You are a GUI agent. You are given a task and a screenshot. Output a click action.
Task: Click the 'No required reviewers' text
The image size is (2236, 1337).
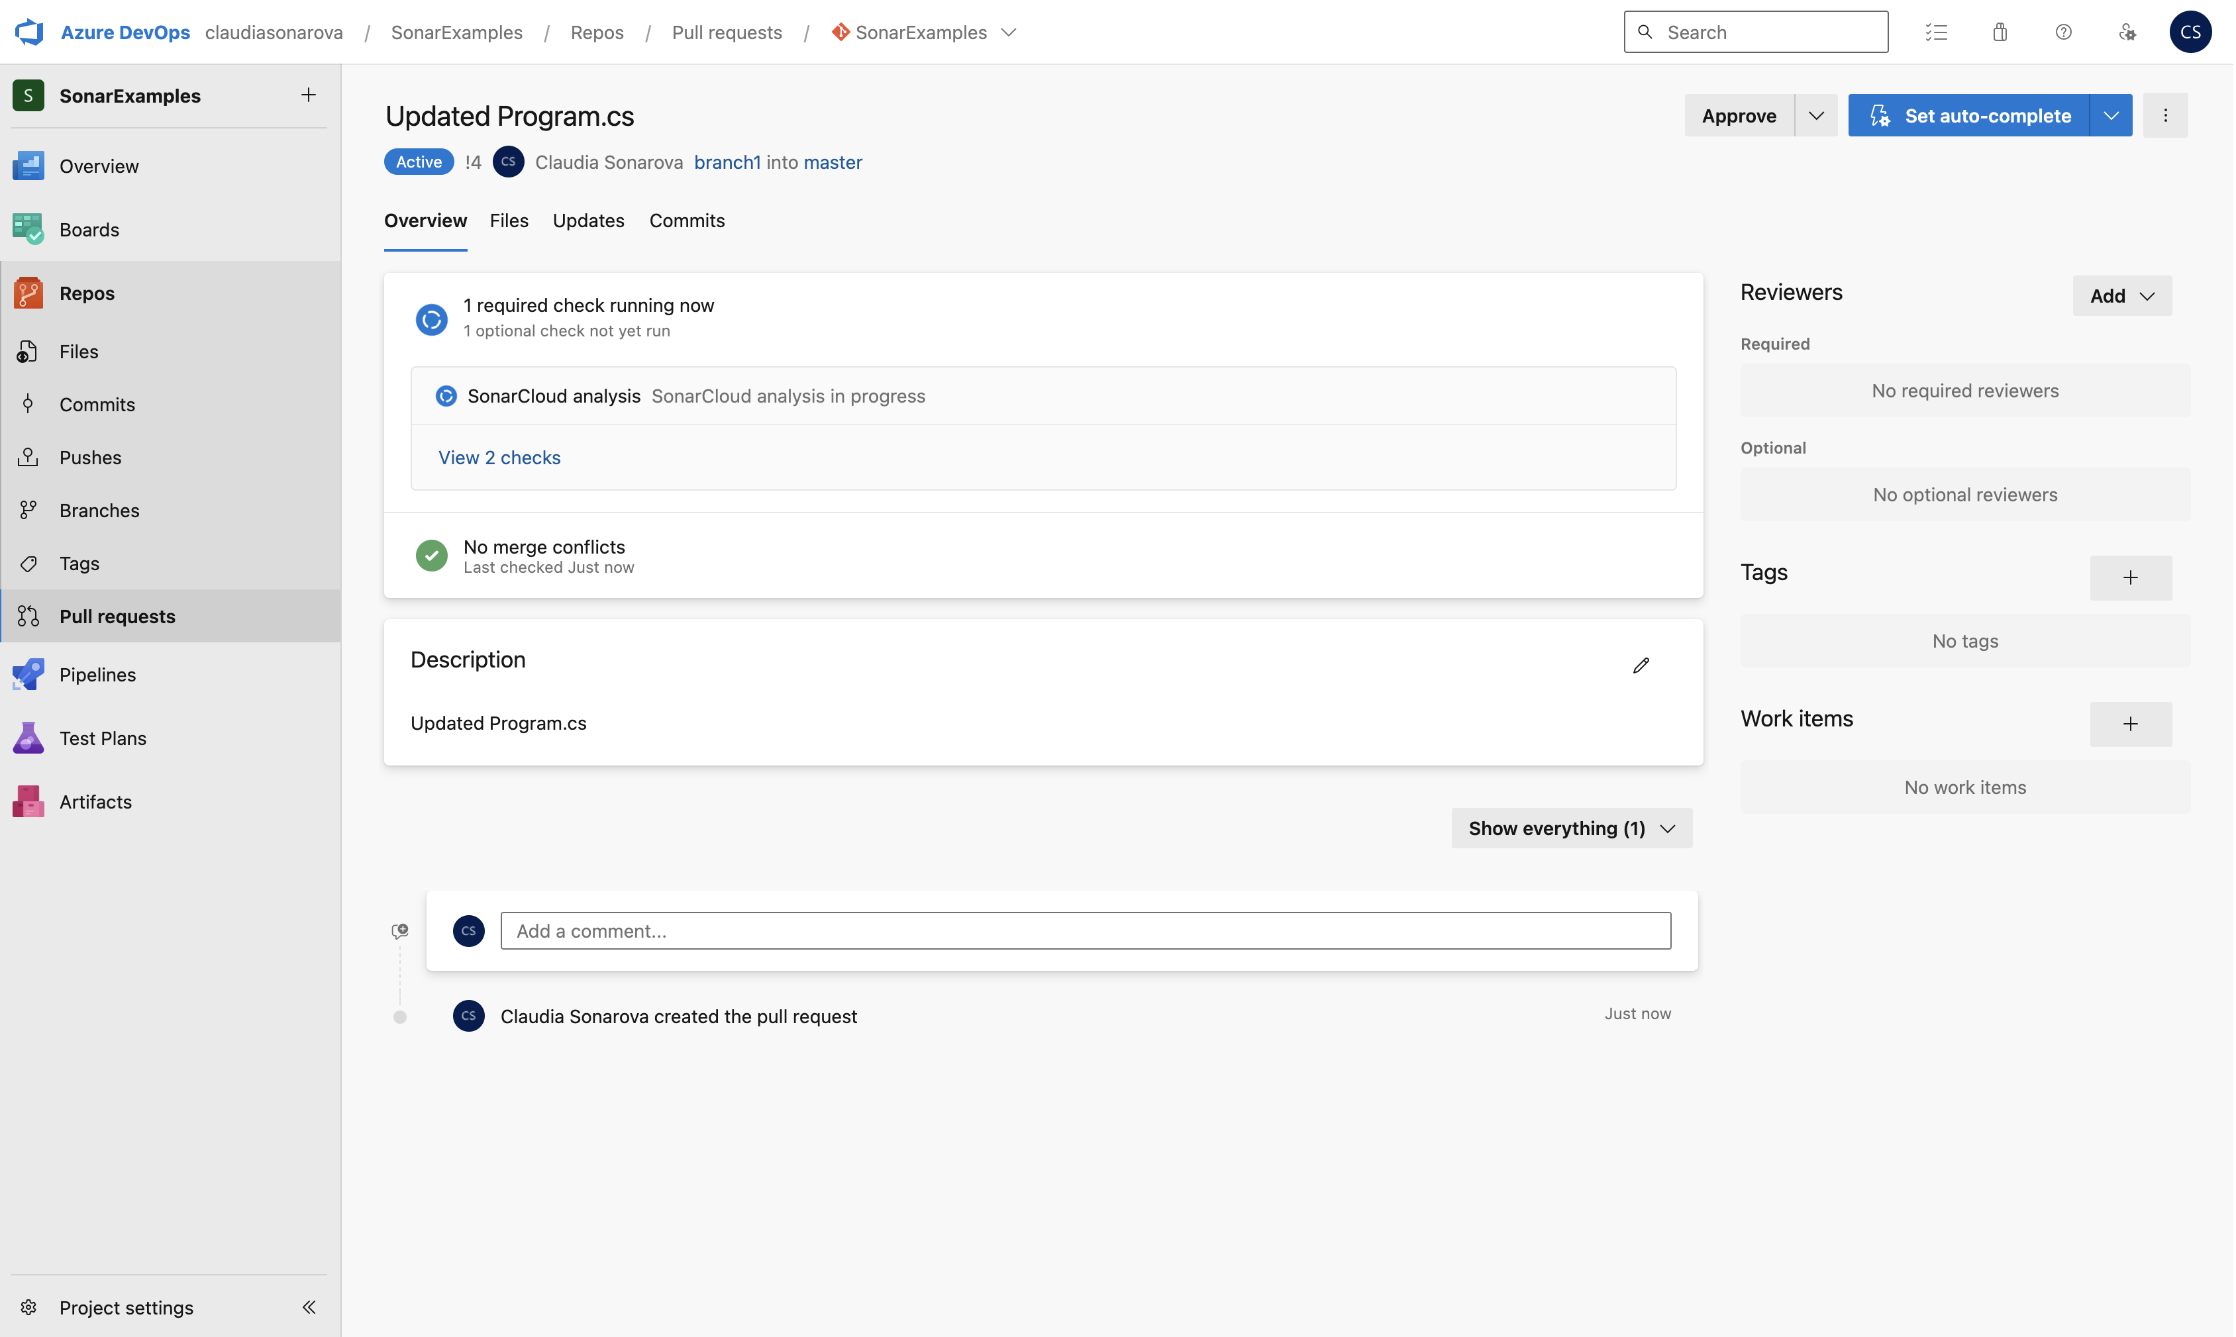tap(1965, 391)
